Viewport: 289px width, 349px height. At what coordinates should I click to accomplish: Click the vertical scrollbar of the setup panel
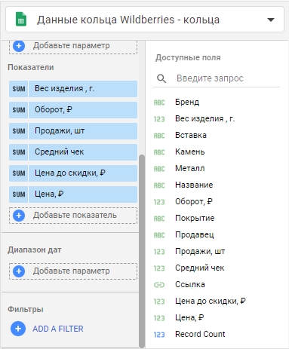(x=142, y=250)
